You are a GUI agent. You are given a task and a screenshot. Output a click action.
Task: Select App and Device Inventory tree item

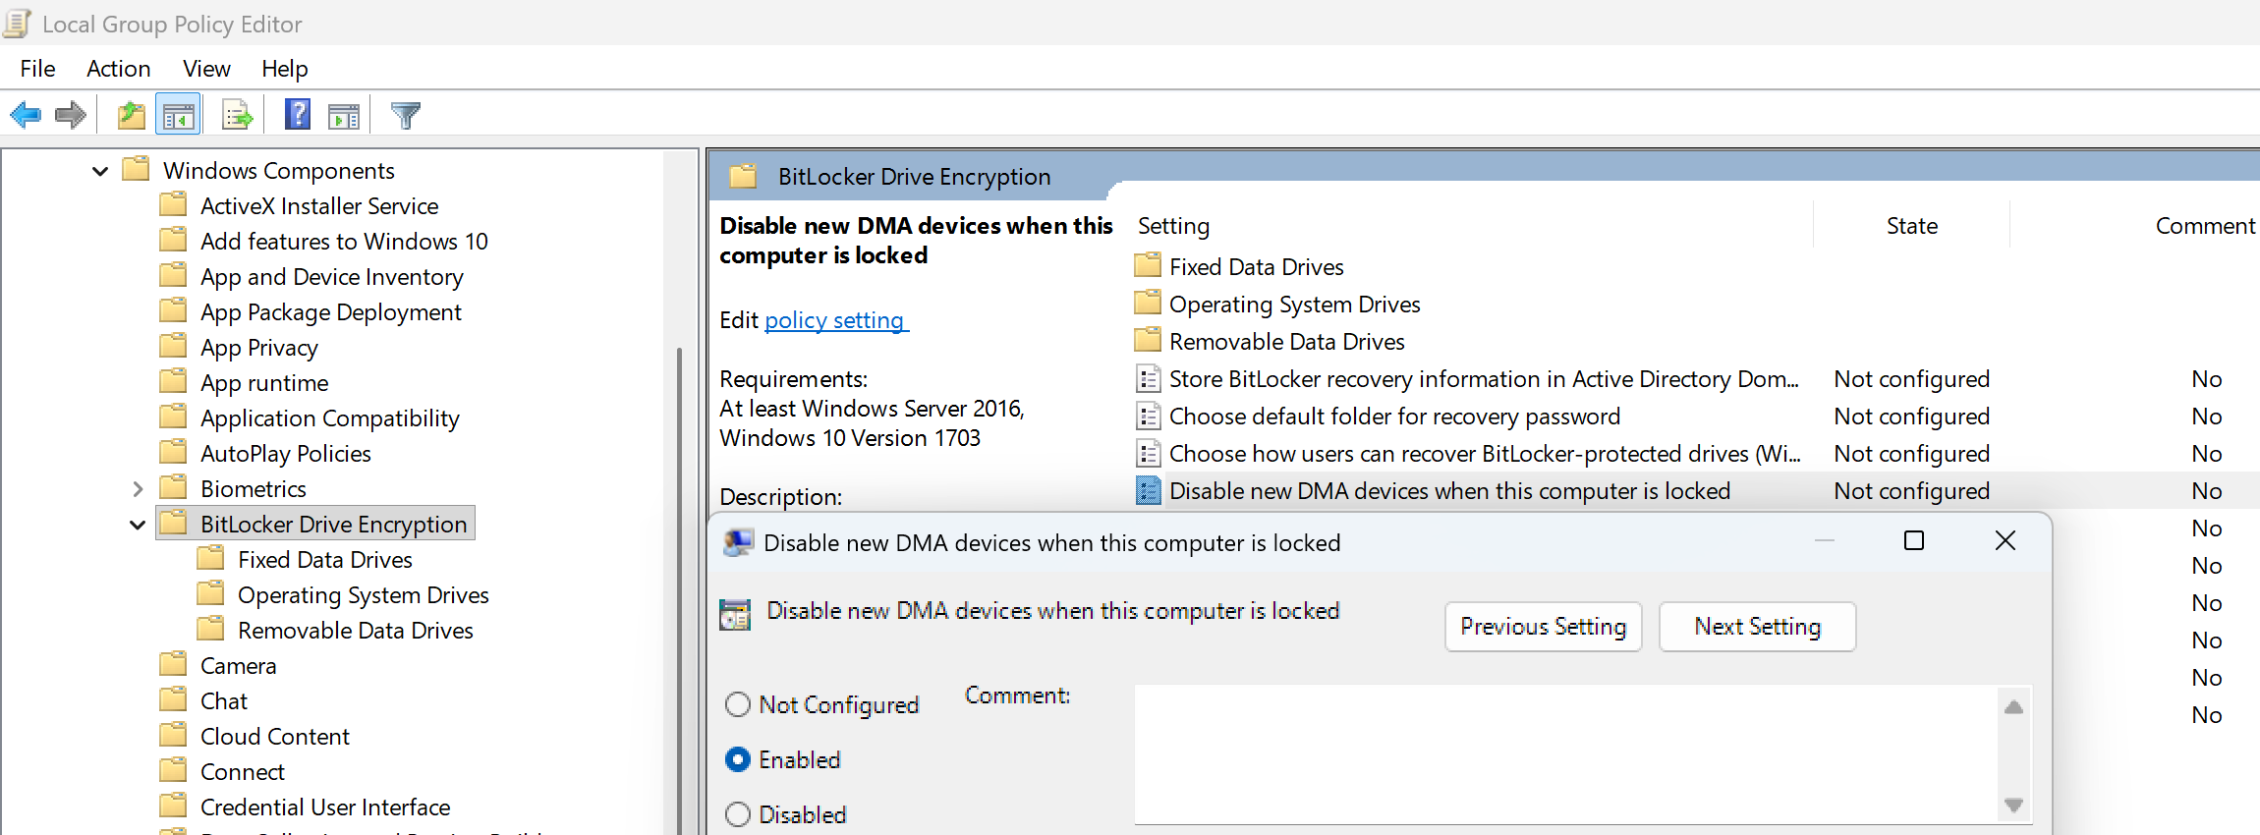click(331, 277)
